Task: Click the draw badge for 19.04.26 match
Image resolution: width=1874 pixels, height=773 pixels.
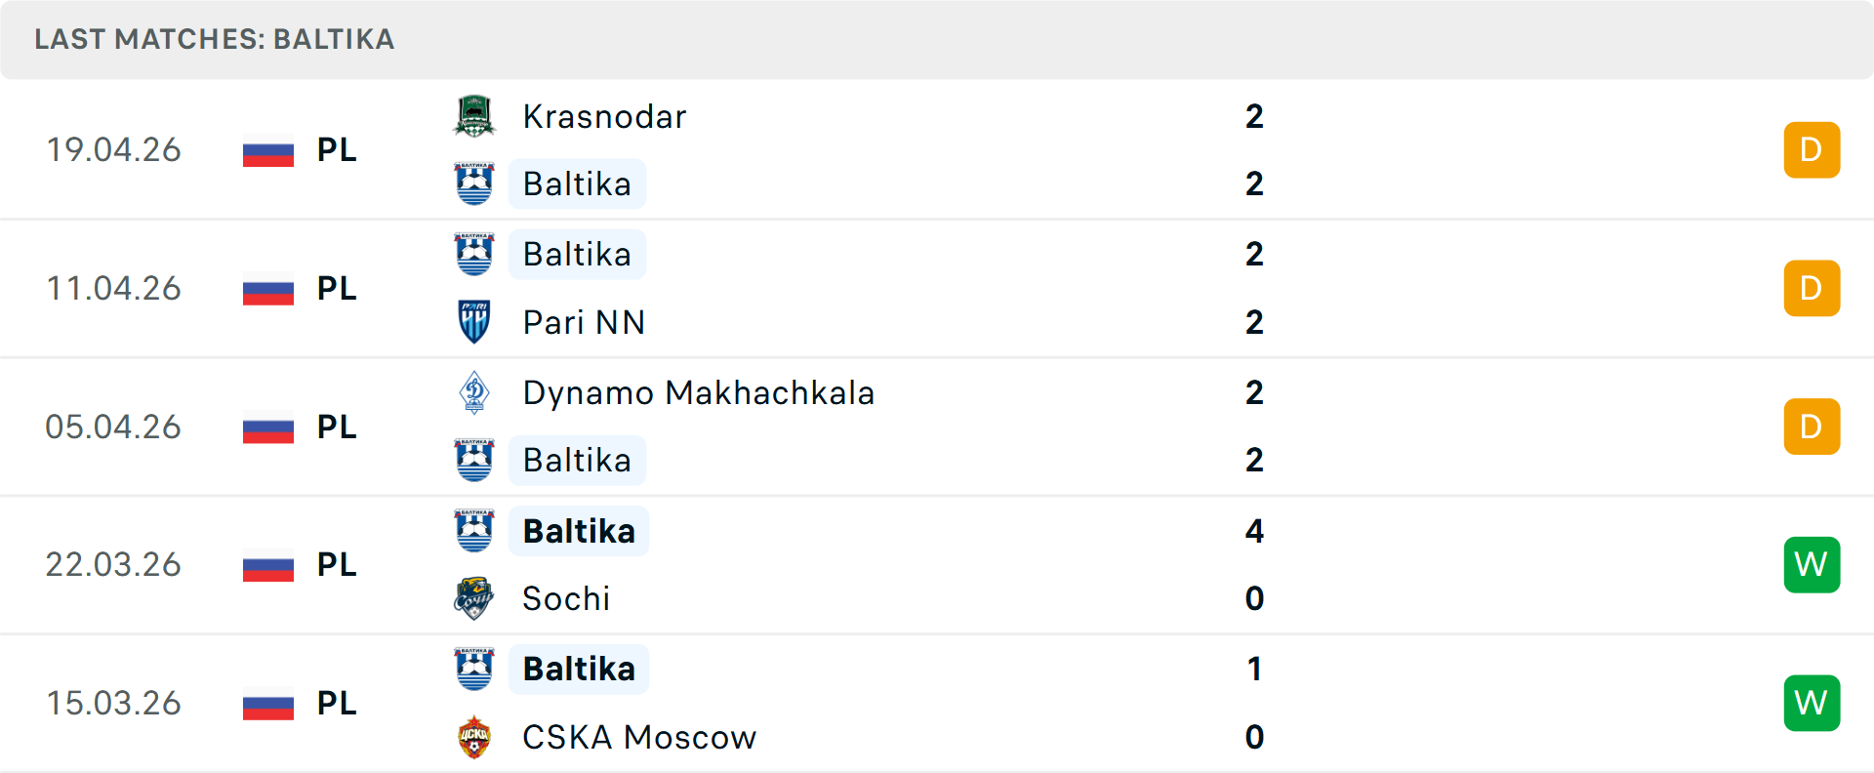Action: 1812,150
